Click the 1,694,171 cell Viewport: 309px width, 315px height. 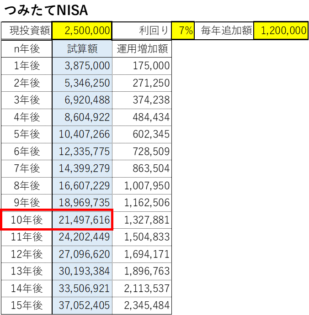142,254
